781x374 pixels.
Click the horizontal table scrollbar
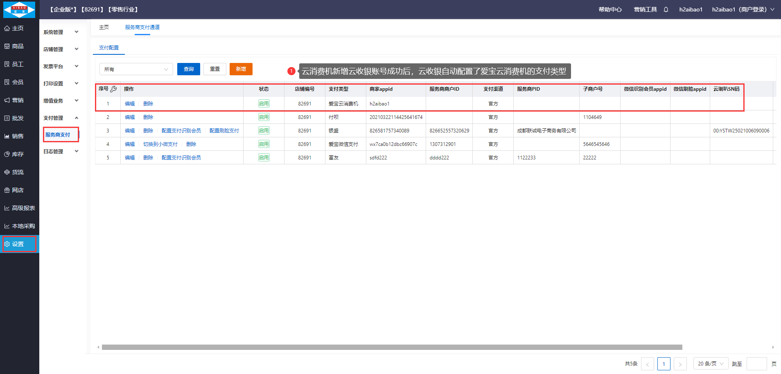(x=392, y=347)
